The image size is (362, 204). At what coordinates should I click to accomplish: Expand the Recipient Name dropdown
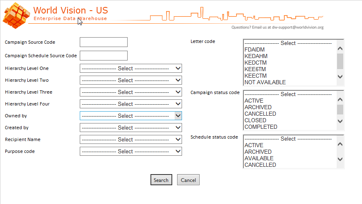(x=131, y=139)
